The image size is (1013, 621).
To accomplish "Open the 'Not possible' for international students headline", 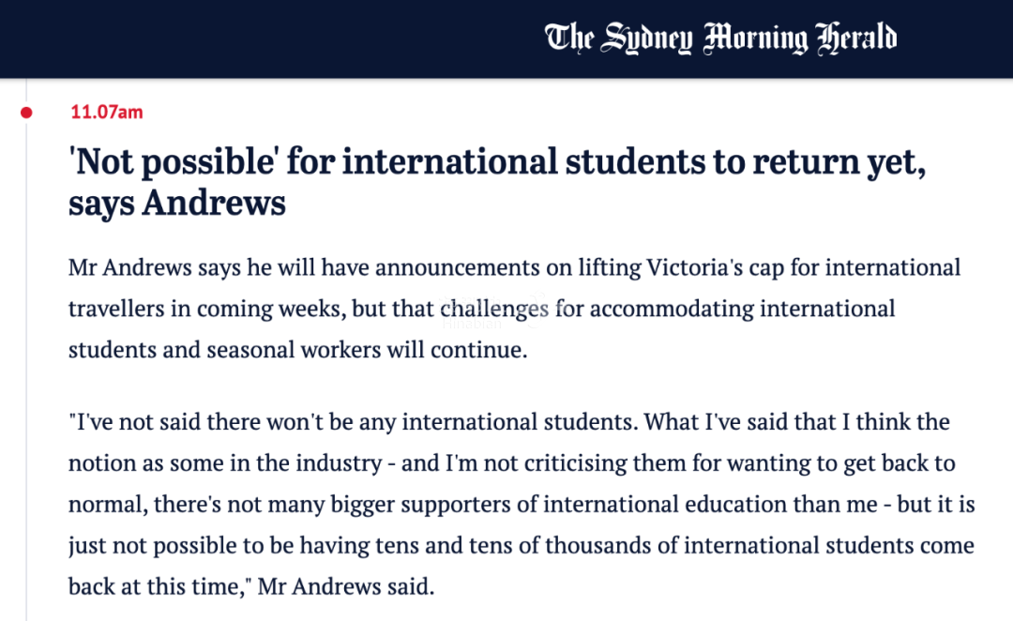I will coord(497,182).
